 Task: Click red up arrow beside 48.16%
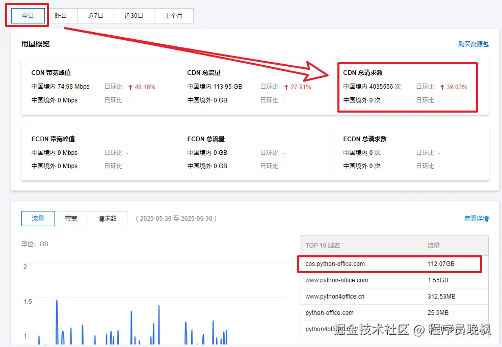[x=130, y=87]
